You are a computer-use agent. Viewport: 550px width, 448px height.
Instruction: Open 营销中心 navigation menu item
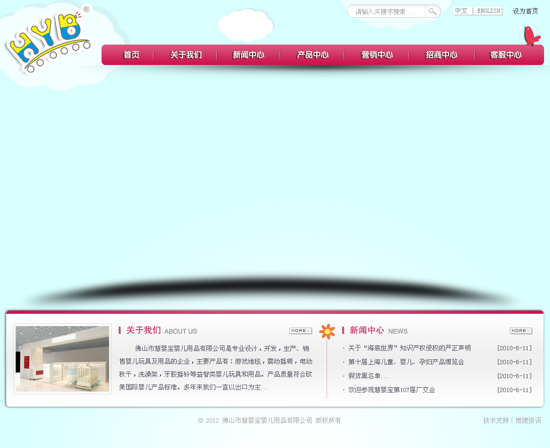coord(377,55)
